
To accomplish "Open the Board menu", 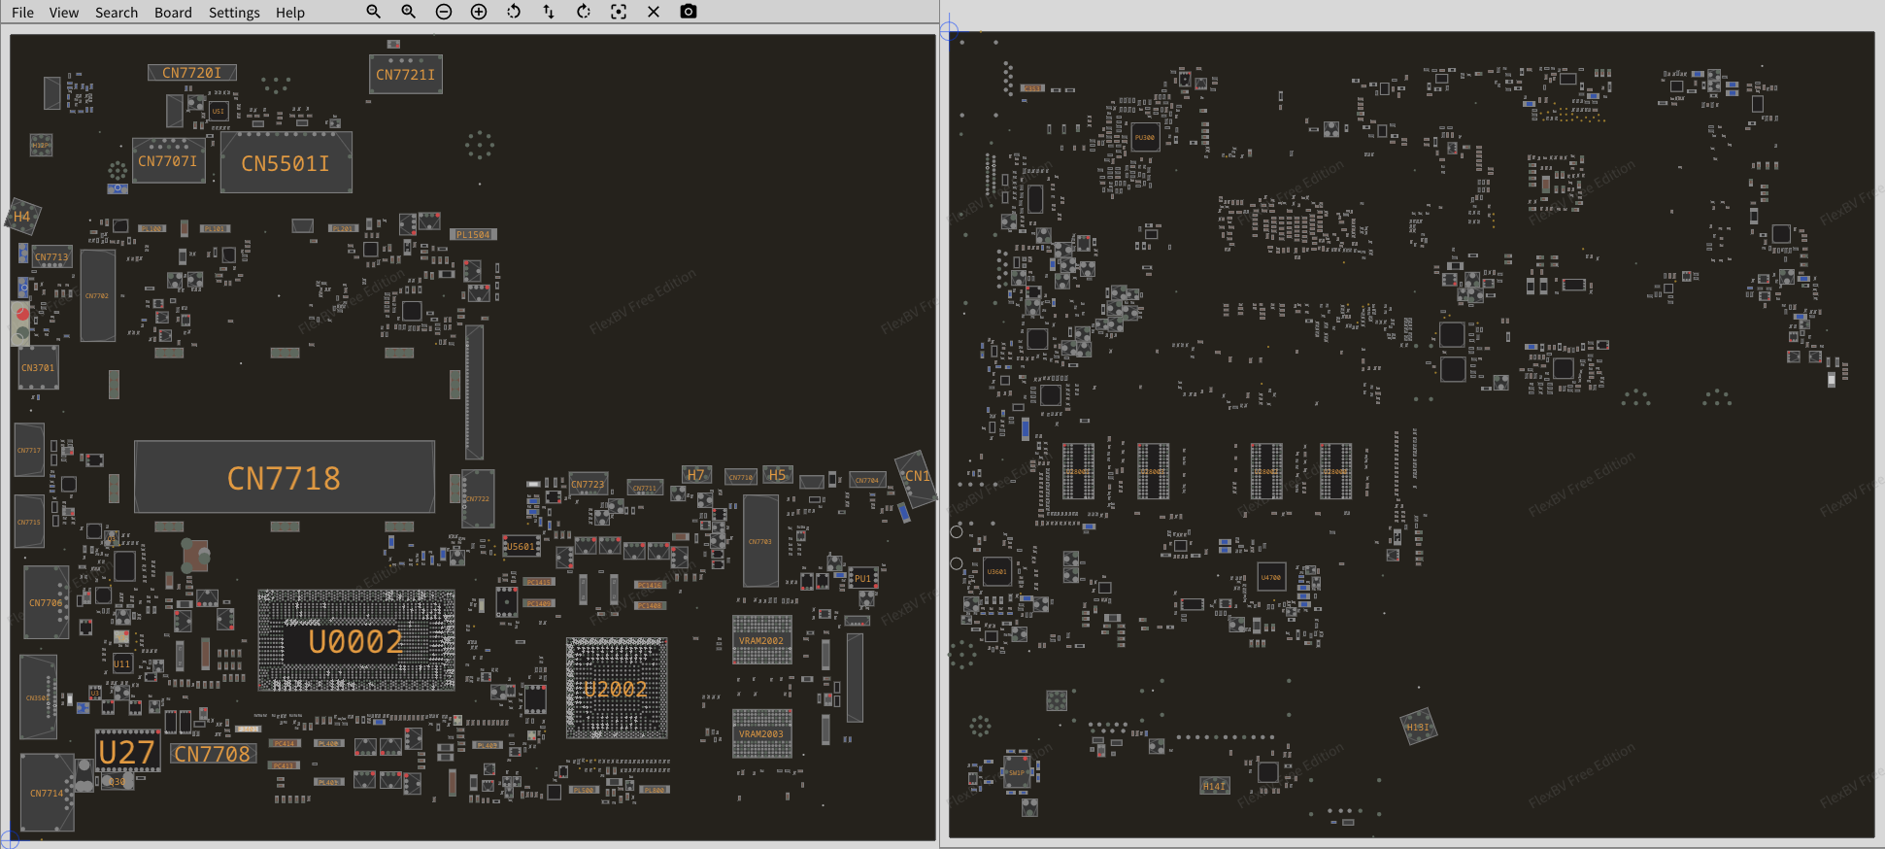I will click(173, 13).
